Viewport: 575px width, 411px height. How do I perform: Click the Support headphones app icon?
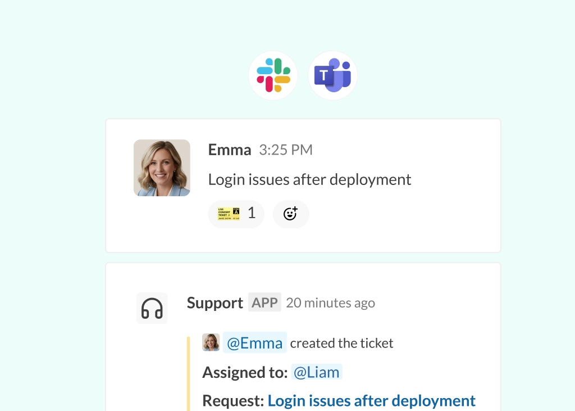pyautogui.click(x=152, y=308)
